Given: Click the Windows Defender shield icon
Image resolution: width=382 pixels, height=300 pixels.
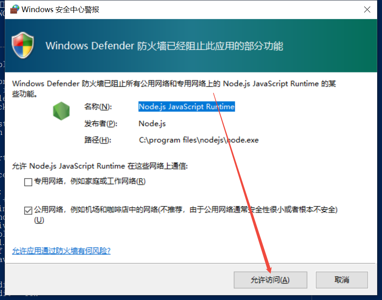Looking at the screenshot, I should tap(23, 45).
